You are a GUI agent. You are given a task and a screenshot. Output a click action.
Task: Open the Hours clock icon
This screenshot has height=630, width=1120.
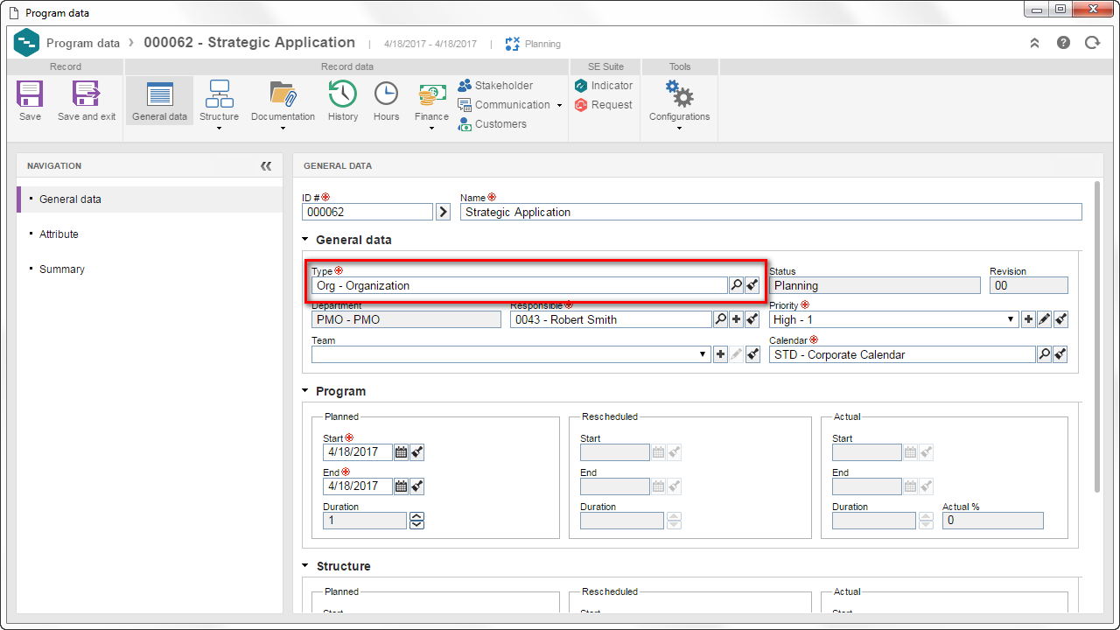coord(386,94)
